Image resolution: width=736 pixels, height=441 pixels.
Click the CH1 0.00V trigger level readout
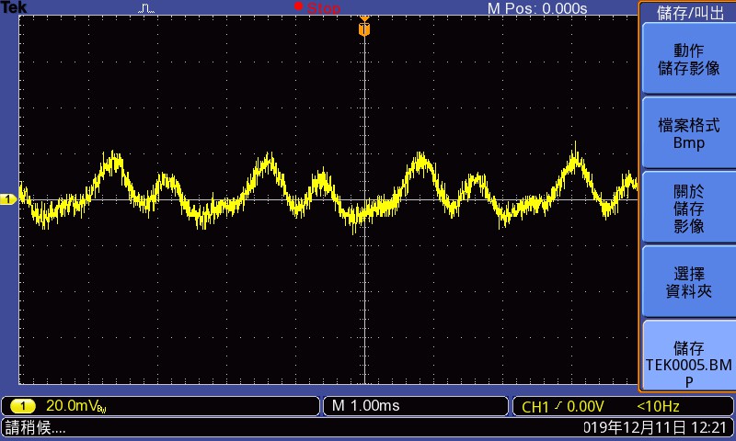coord(563,406)
